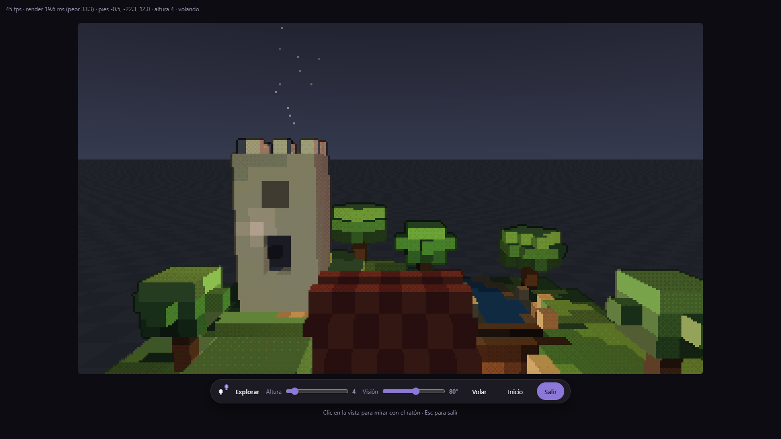Viewport: 781px width, 439px height.
Task: Exit explore mode with Salir button
Action: coord(550,392)
